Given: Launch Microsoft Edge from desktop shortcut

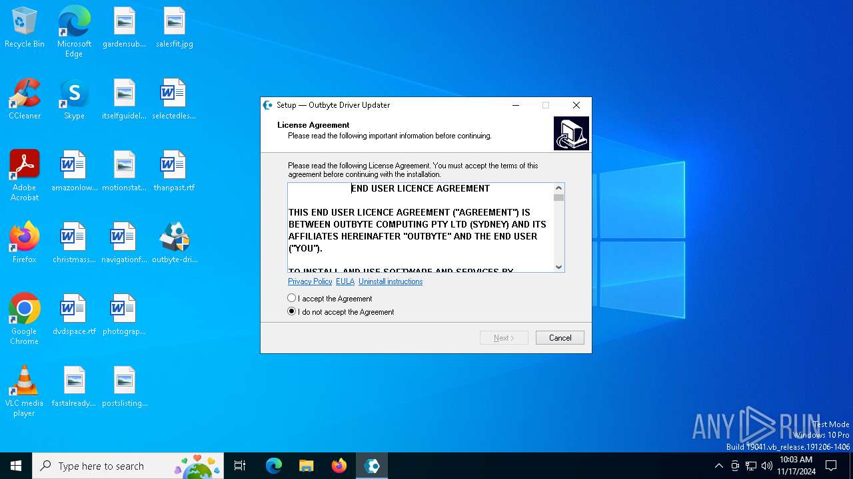Looking at the screenshot, I should click(74, 32).
